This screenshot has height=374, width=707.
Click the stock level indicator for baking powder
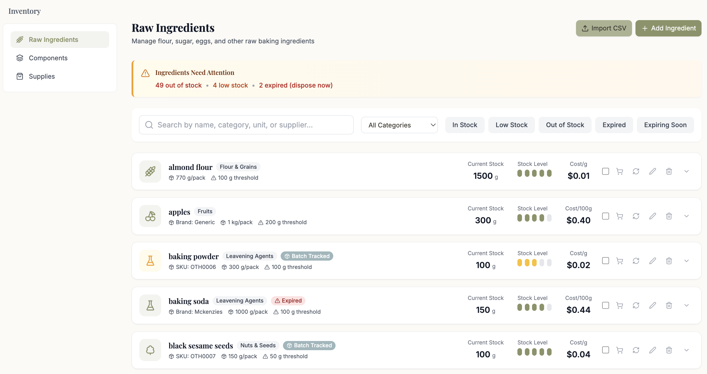tap(534, 263)
